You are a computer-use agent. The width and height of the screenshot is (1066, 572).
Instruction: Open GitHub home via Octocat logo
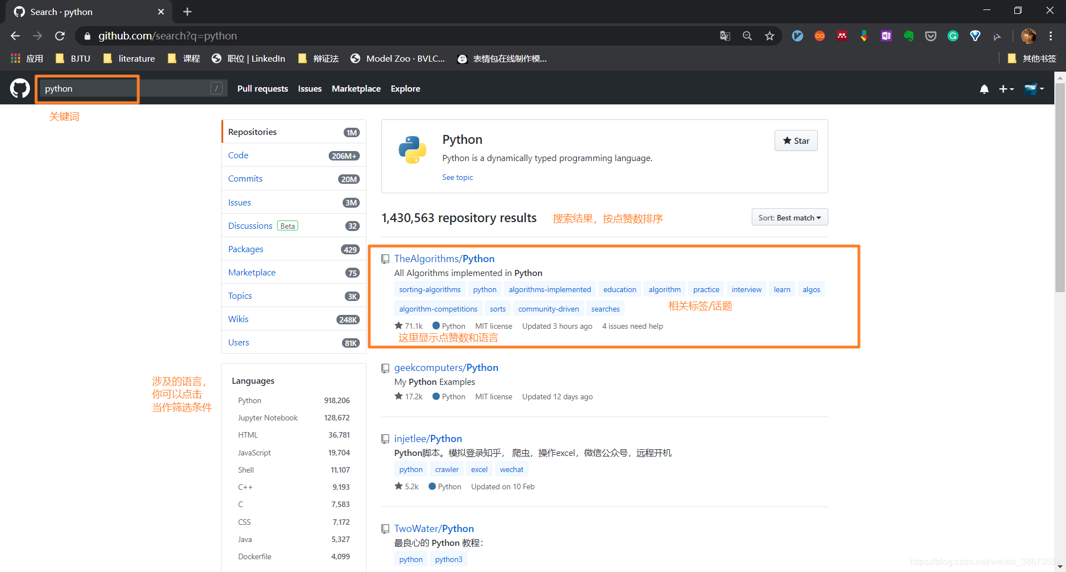tap(20, 88)
